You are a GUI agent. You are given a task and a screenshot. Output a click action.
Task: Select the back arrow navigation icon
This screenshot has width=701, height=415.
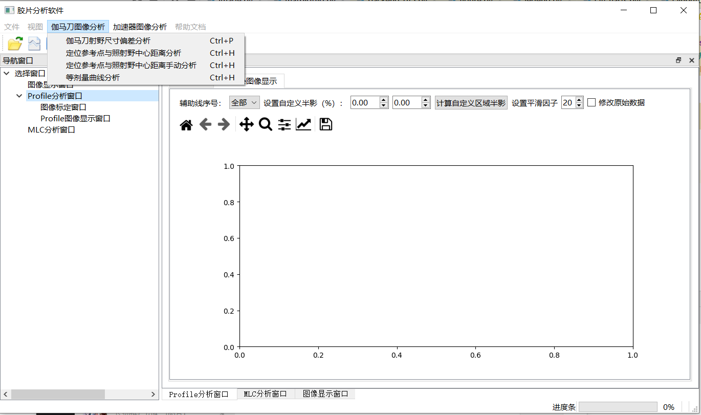[205, 124]
